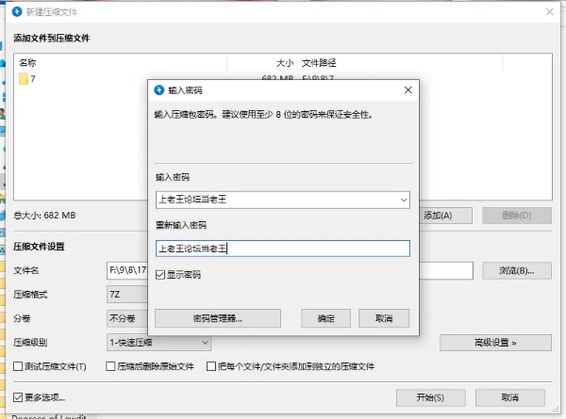
Task: Expand 高级设置 options
Action: click(x=496, y=342)
